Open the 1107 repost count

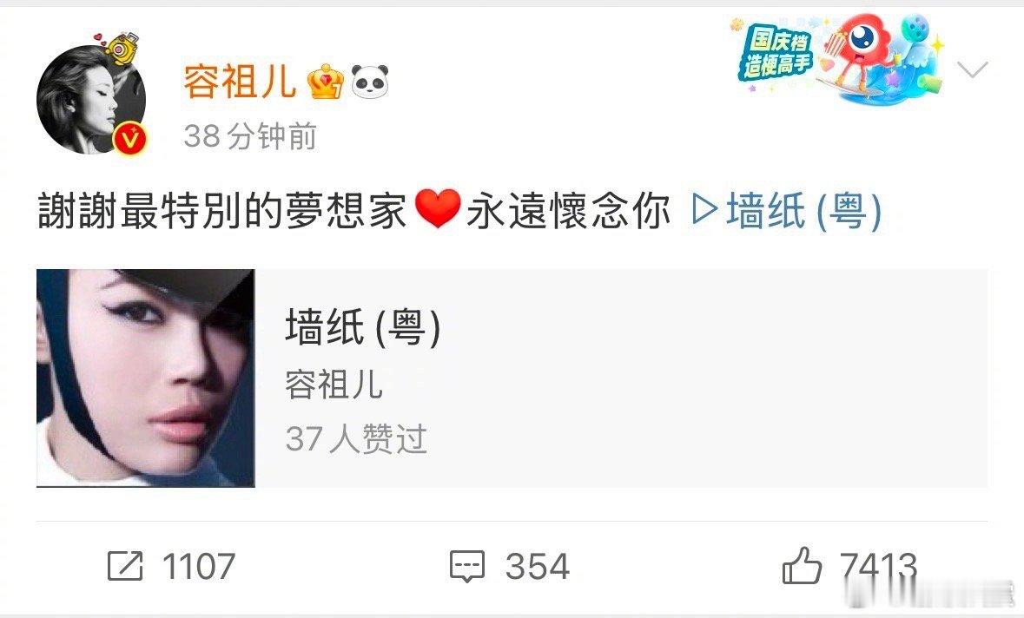[199, 566]
